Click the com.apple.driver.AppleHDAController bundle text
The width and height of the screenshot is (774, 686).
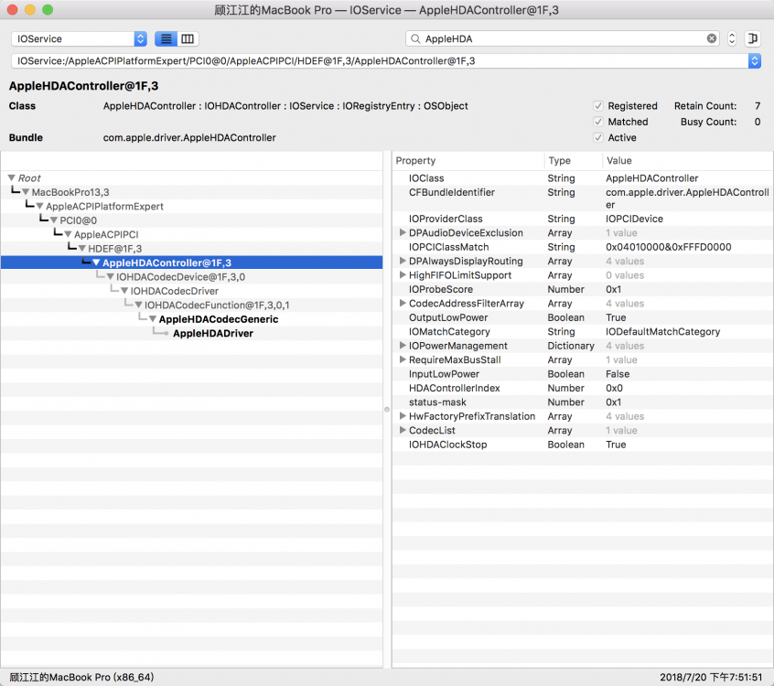coord(189,138)
